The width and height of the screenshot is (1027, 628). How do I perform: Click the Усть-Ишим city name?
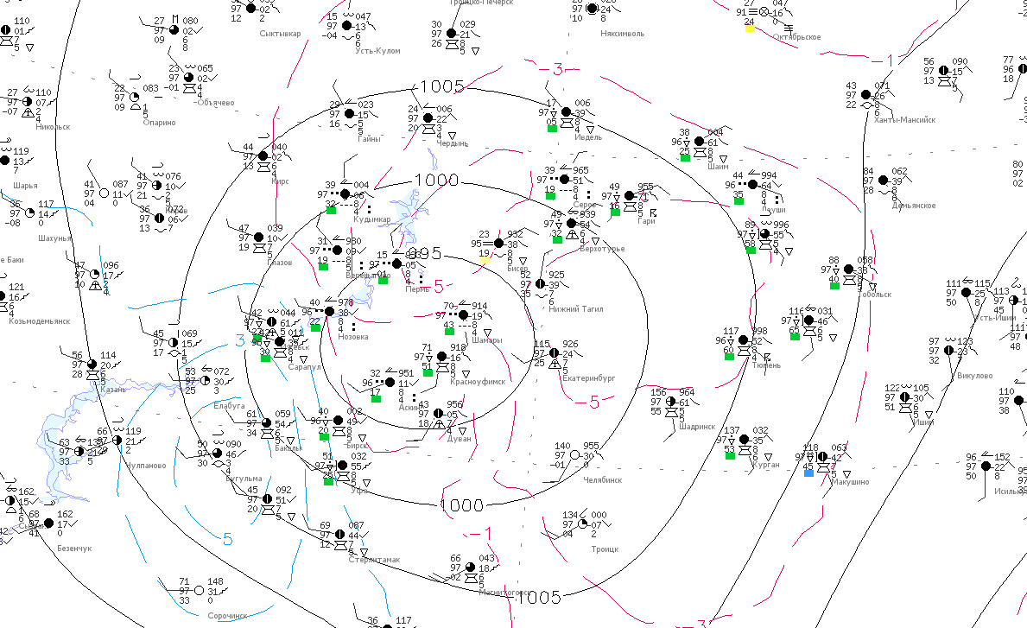(x=994, y=318)
